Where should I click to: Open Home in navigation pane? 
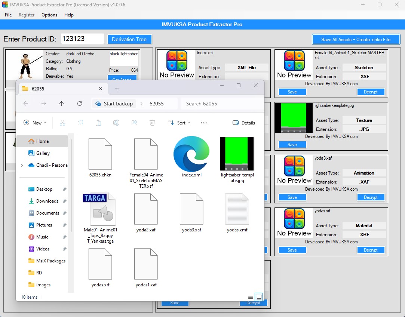tap(42, 141)
